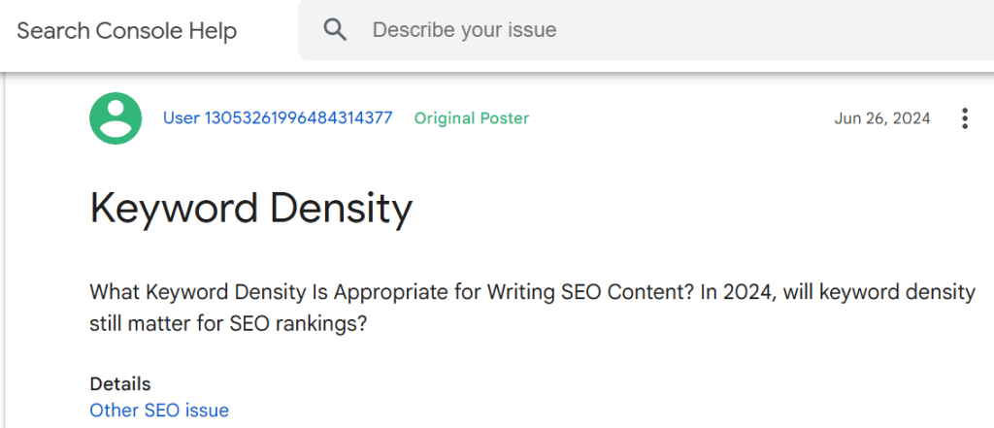Click the magnifying glass search icon
The height and width of the screenshot is (428, 994).
(336, 30)
